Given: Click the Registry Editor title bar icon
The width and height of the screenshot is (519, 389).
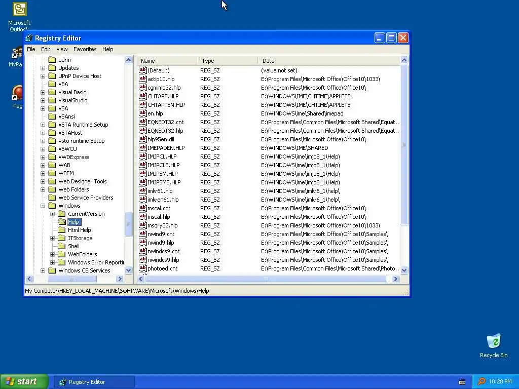Looking at the screenshot, I should point(29,38).
